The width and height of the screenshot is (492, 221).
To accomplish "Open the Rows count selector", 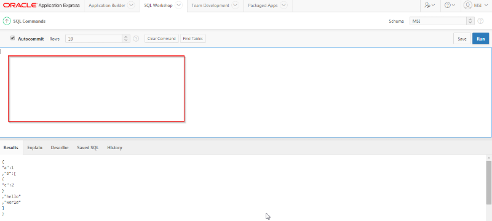I will 98,39.
